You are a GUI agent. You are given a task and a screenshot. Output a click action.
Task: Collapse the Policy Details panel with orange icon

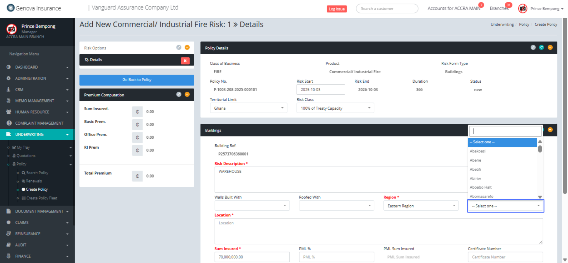pyautogui.click(x=550, y=47)
